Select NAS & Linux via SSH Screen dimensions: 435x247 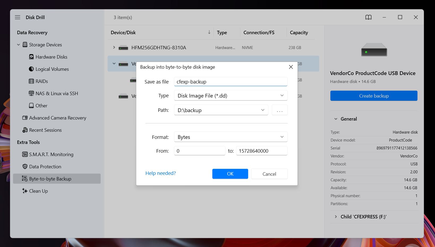[57, 94]
